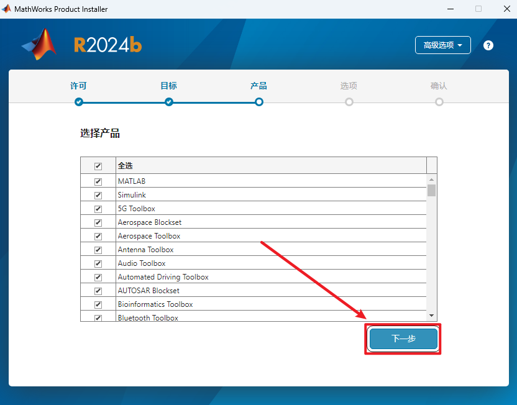The image size is (517, 405).
Task: Click the AUTOSAR Blockset row text
Action: tap(149, 291)
